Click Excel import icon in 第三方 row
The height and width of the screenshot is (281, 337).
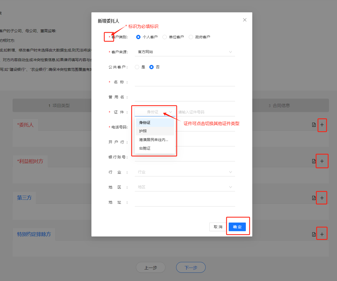click(314, 198)
